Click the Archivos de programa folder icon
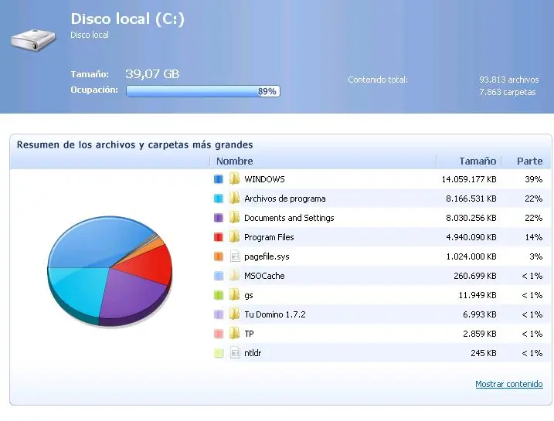Viewport: 554px width, 421px height. pos(234,198)
